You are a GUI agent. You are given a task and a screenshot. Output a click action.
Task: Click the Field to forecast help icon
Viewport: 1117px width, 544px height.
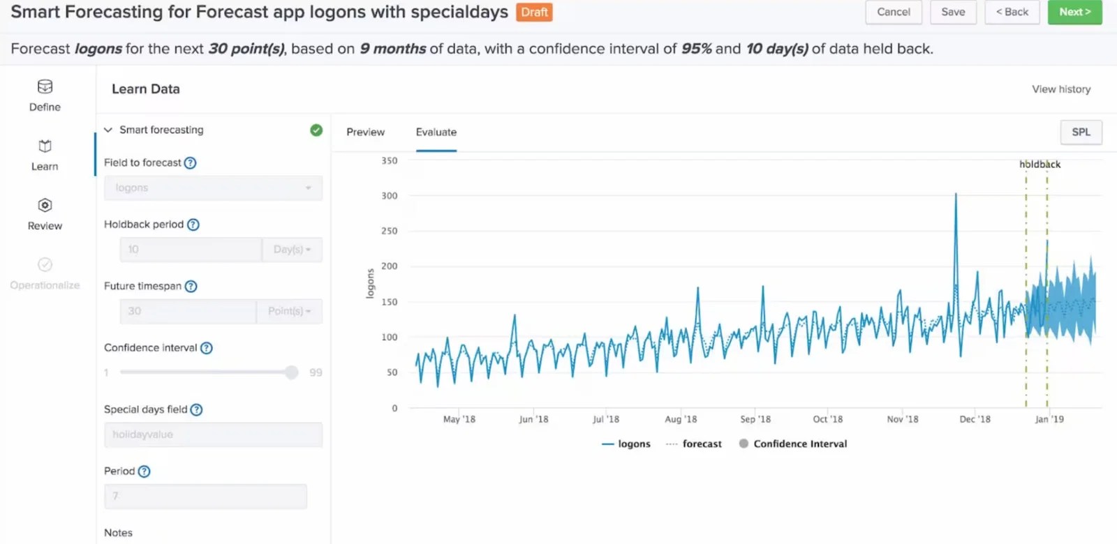190,163
